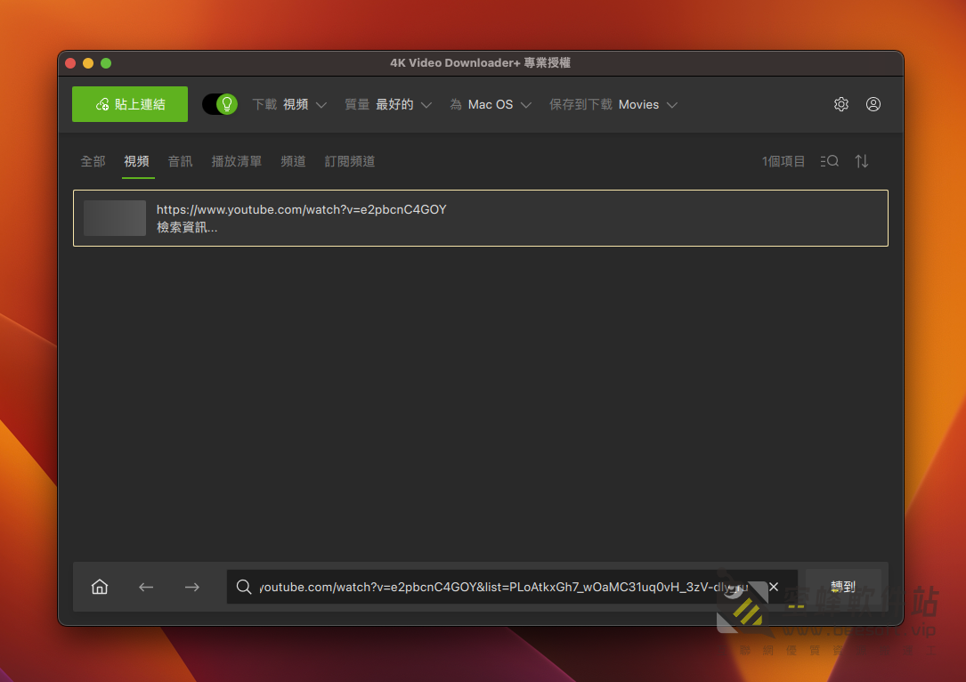966x682 pixels.
Task: Click the browser home icon
Action: pyautogui.click(x=100, y=587)
